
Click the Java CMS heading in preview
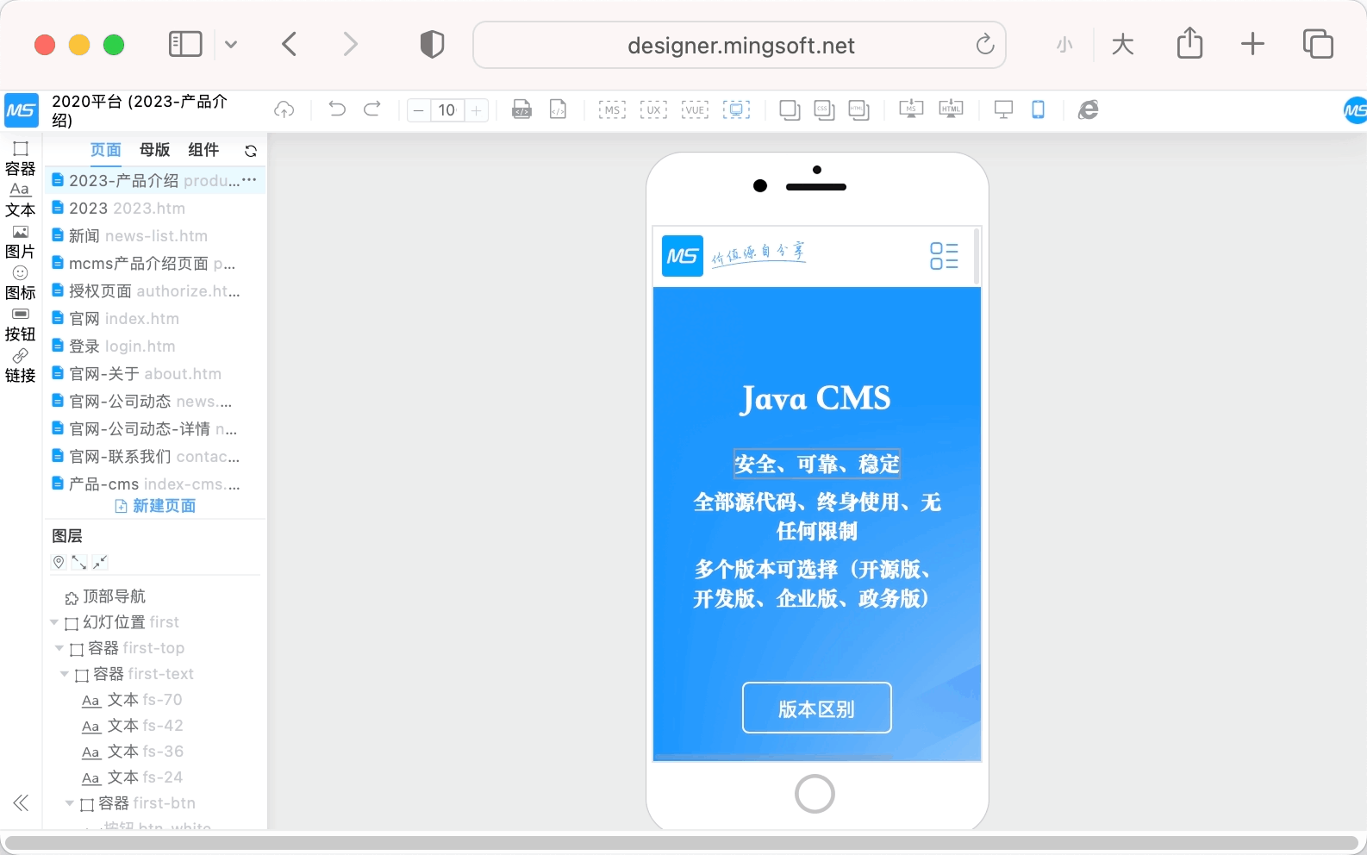pyautogui.click(x=815, y=398)
